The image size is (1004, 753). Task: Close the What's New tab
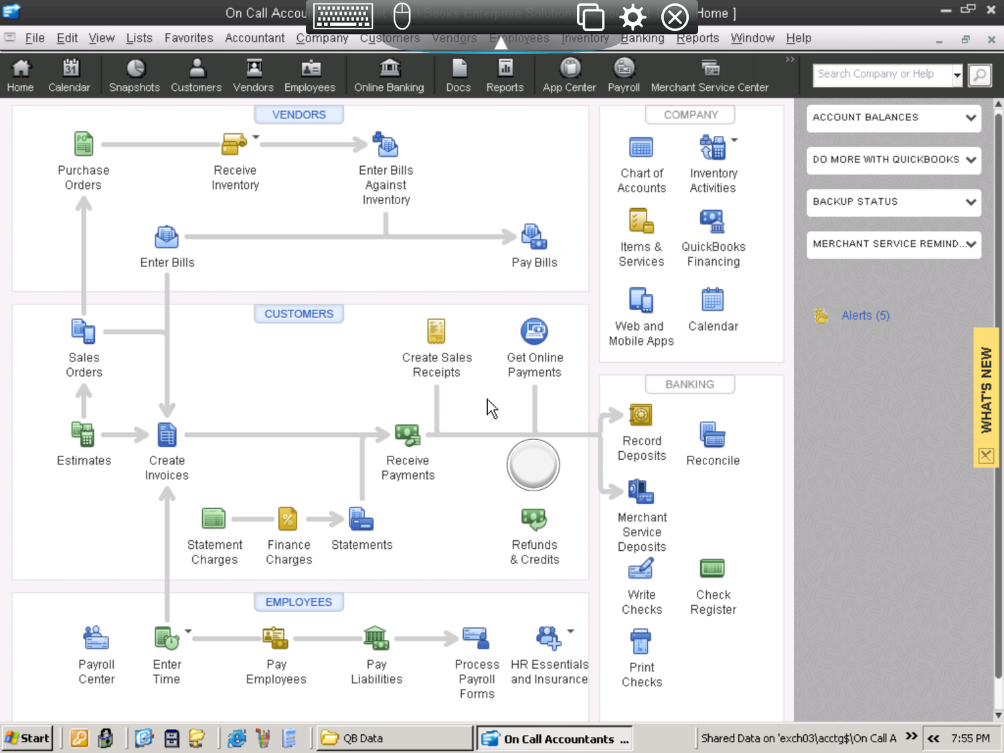point(985,456)
